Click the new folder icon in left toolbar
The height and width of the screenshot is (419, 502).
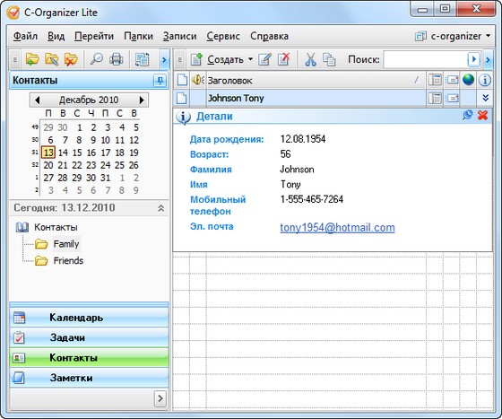click(x=32, y=59)
